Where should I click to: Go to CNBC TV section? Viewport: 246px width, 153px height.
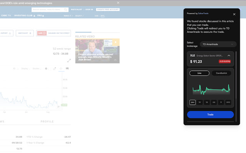(6, 16)
